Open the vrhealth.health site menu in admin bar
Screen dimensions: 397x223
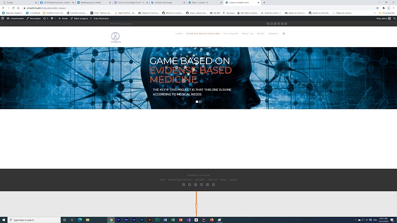(15, 18)
